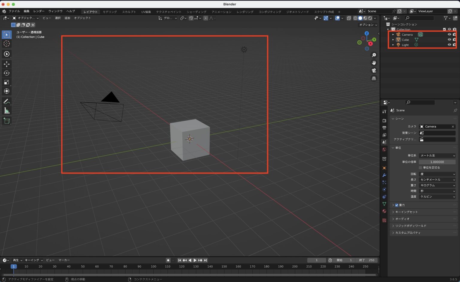Click the zoom magnifier viewport icon
Viewport: 460px width, 282px height.
pyautogui.click(x=374, y=55)
